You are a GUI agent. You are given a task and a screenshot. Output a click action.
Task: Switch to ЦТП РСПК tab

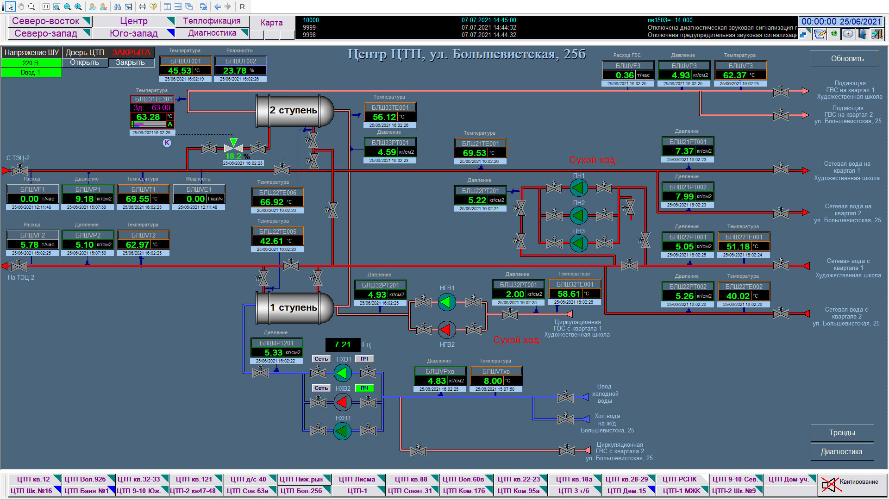[x=682, y=479]
